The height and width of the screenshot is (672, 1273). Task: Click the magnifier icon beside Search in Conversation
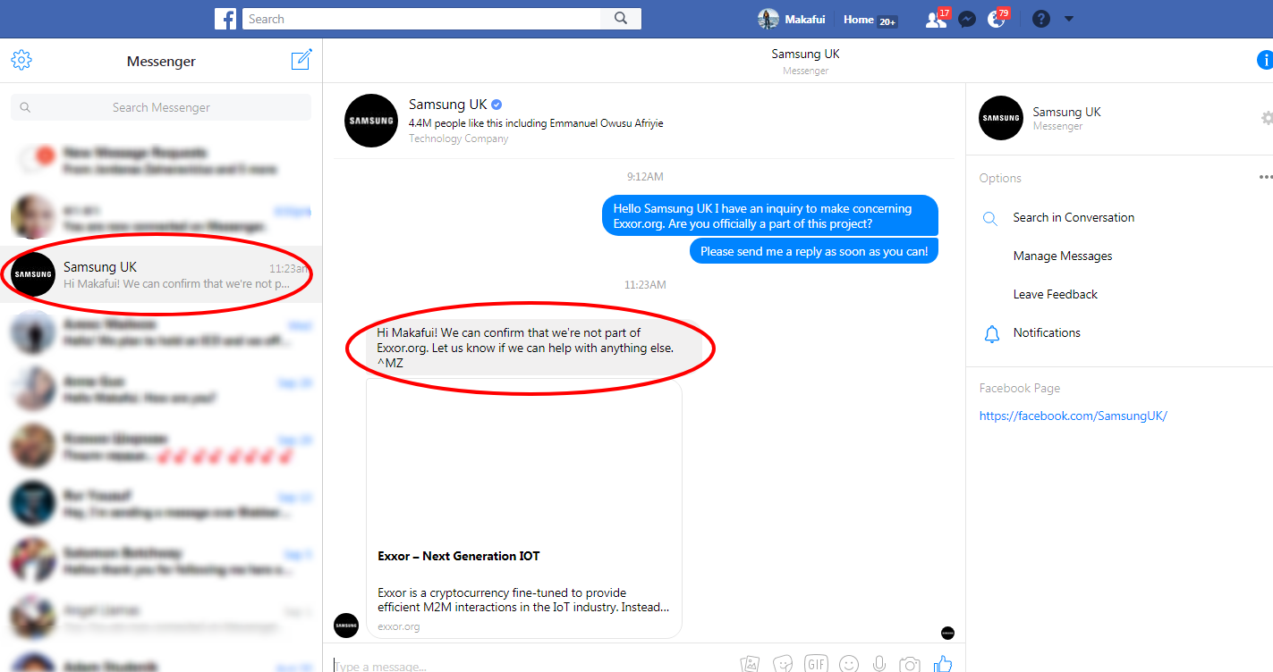(x=990, y=218)
